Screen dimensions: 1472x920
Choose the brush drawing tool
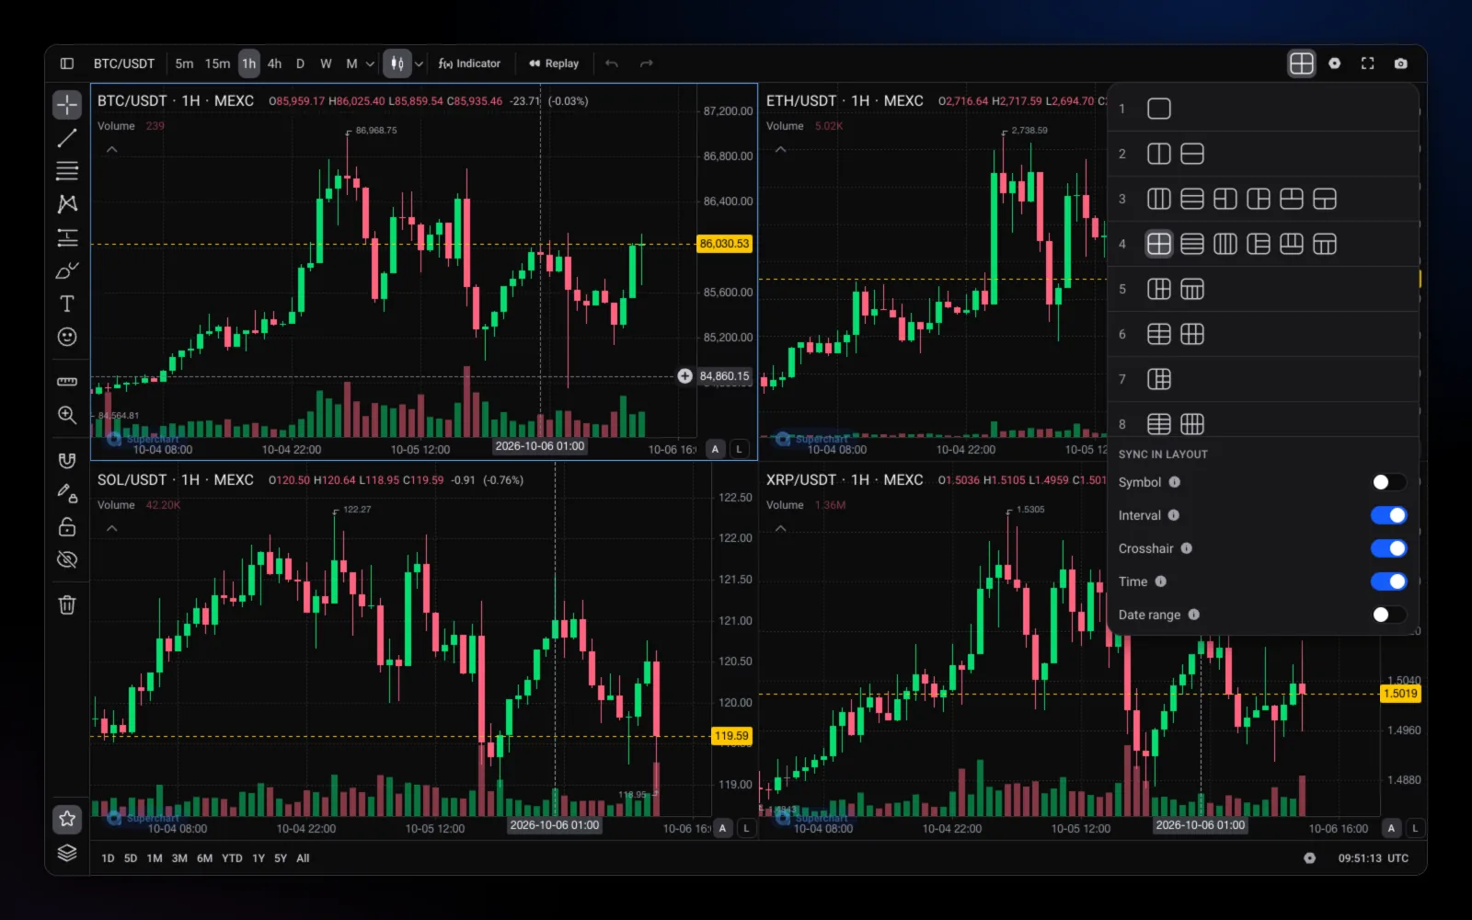tap(67, 270)
